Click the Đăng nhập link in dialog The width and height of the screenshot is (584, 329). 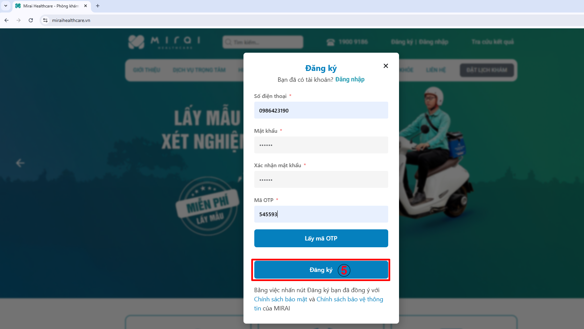click(350, 79)
